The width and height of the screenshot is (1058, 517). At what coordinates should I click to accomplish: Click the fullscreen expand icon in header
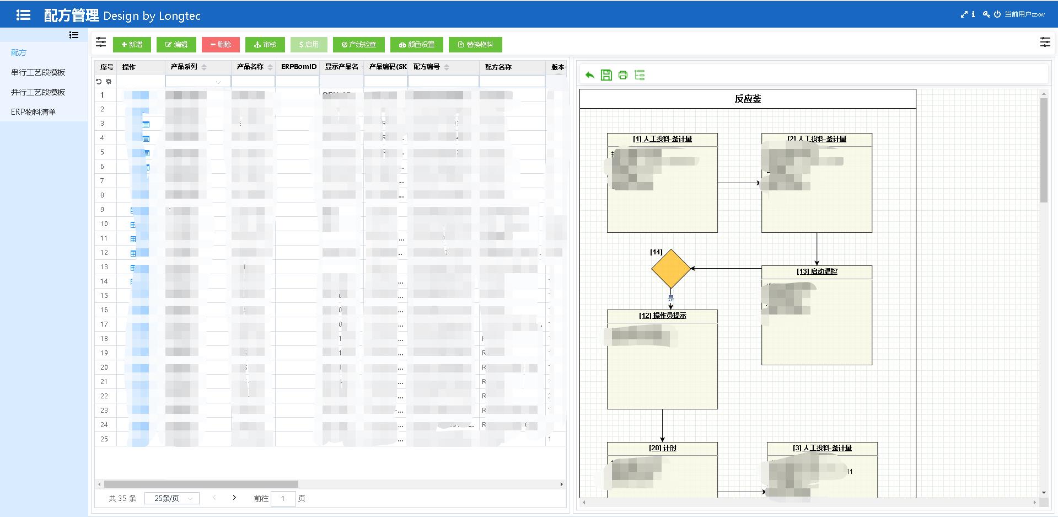coord(964,14)
